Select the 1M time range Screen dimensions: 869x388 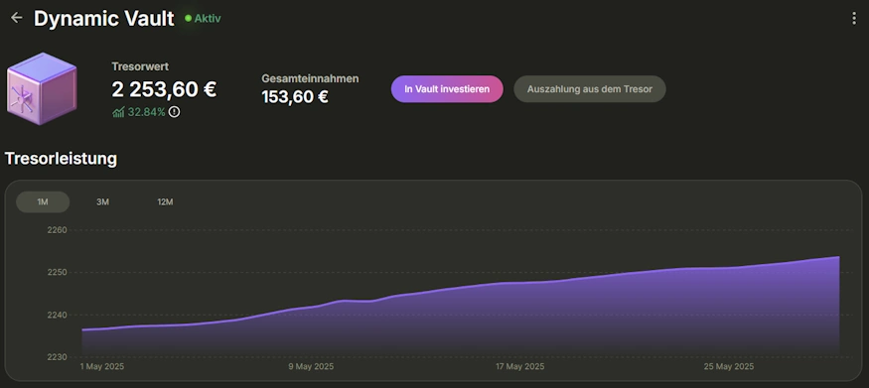pos(43,202)
